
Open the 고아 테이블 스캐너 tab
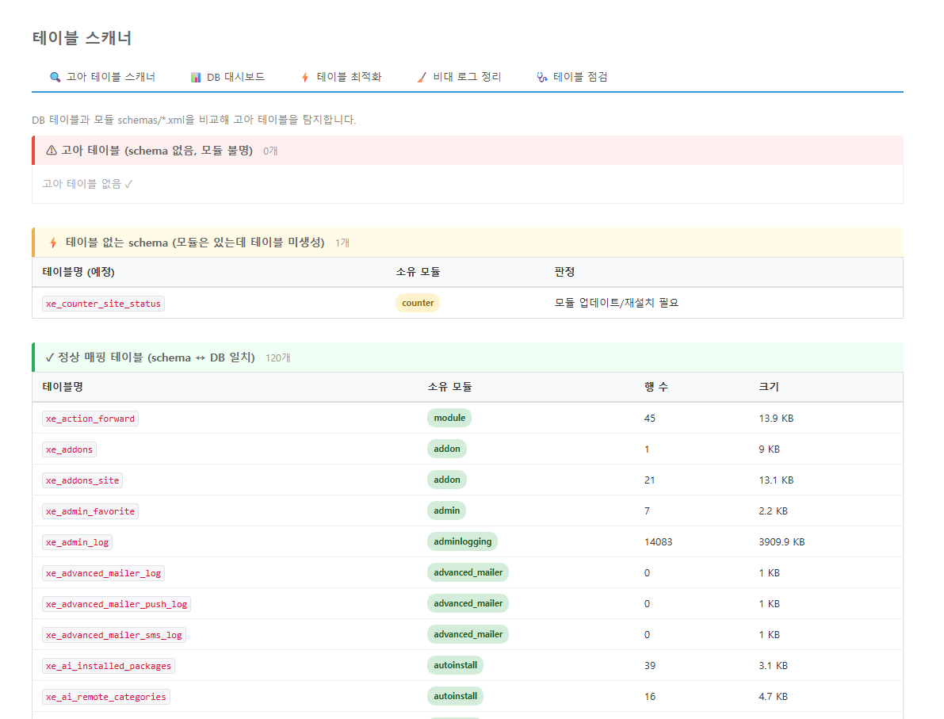(x=102, y=77)
